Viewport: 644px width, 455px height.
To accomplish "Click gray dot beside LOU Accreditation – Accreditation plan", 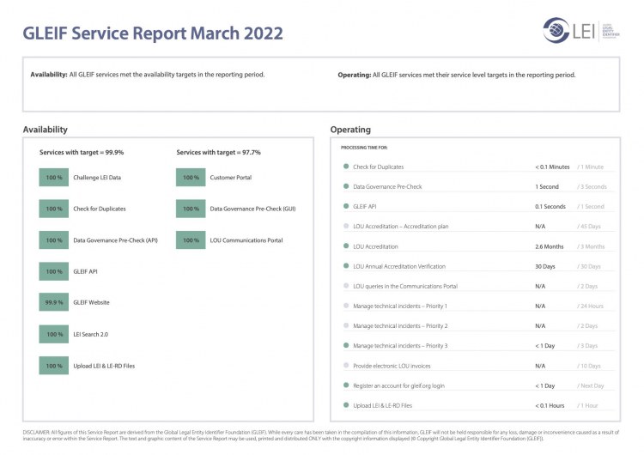I will click(x=345, y=226).
